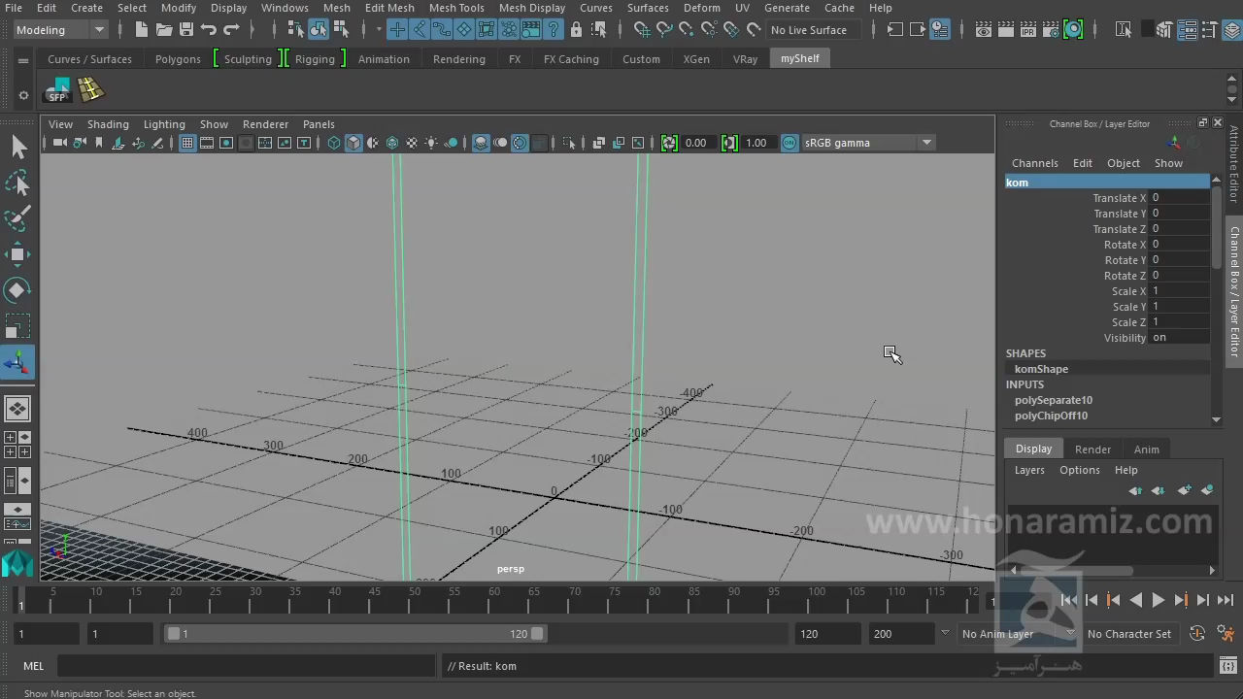Screen dimensions: 1243x699
Task: Activate the Rotate tool
Action: pos(17,290)
